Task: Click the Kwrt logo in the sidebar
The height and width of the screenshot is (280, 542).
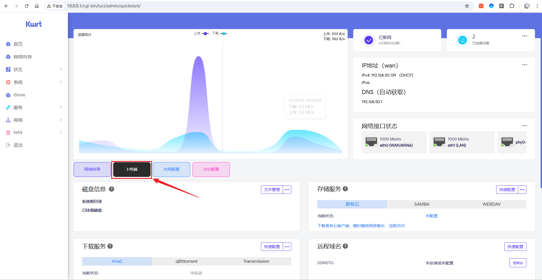Action: [x=34, y=24]
